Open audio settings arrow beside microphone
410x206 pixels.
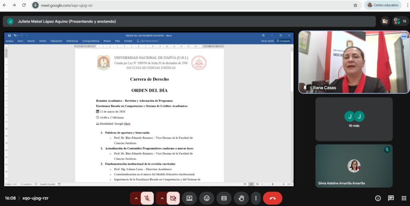click(136, 198)
